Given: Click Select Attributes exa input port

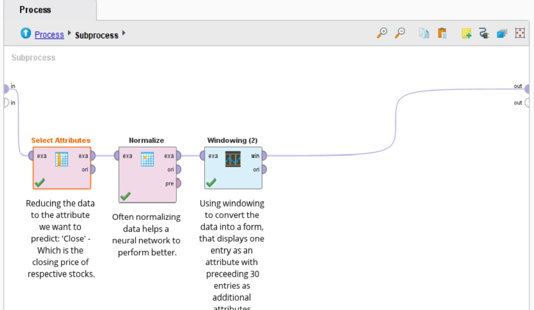Looking at the screenshot, I should pos(31,156).
